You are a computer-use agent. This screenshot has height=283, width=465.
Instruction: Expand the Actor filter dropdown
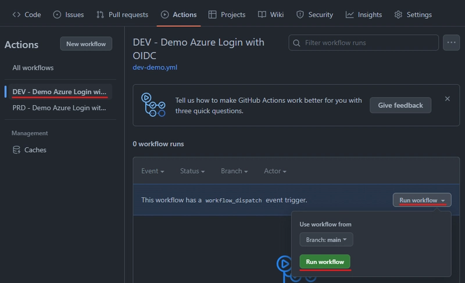pos(275,171)
